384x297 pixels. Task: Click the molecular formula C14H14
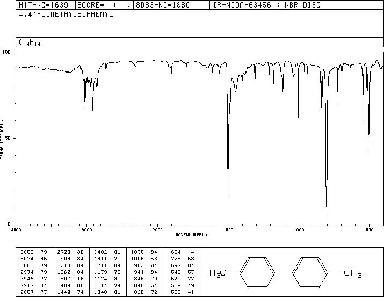30,42
